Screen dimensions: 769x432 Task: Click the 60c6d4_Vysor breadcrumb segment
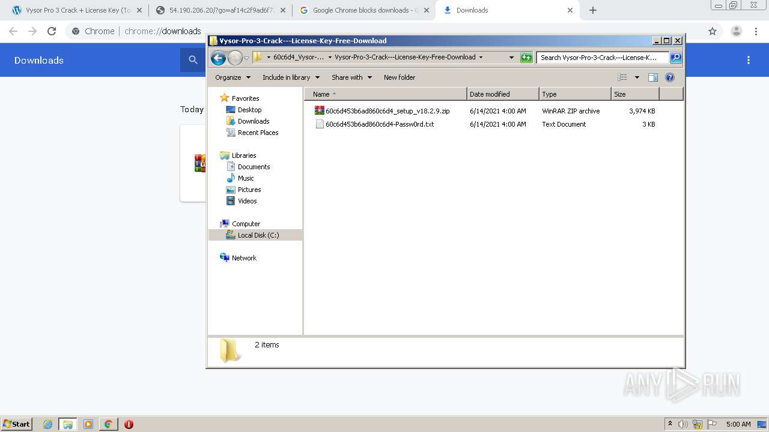(x=298, y=58)
